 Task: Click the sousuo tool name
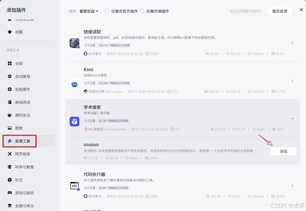91,144
